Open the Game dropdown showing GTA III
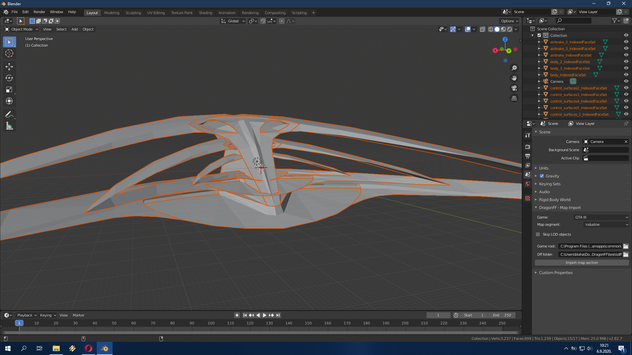This screenshot has height=355, width=632. coord(601,217)
